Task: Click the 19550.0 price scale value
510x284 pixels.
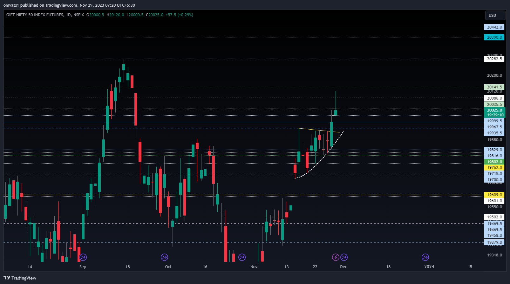Action: point(494,207)
